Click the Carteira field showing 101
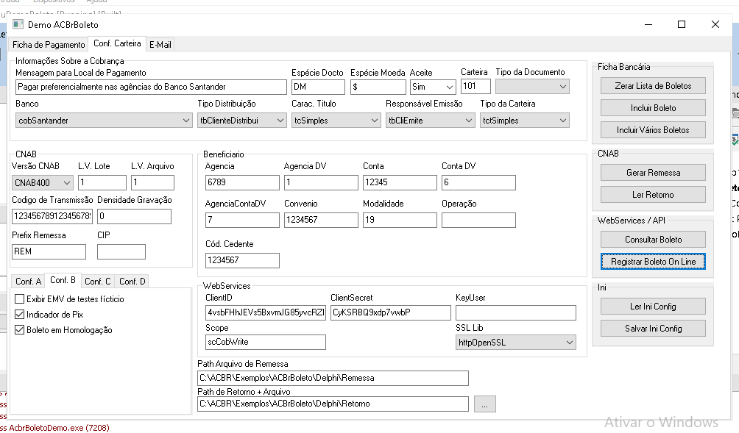This screenshot has height=433, width=739. (475, 86)
